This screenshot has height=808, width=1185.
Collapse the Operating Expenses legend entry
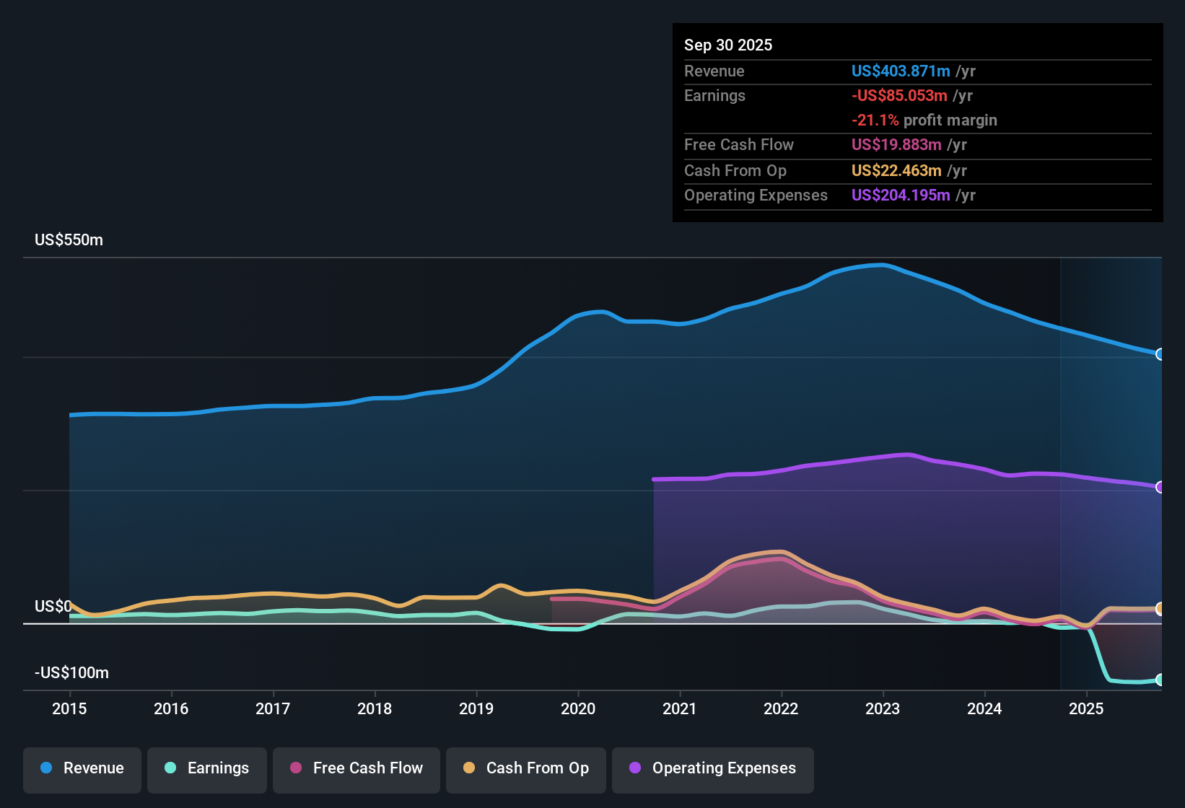pos(712,768)
